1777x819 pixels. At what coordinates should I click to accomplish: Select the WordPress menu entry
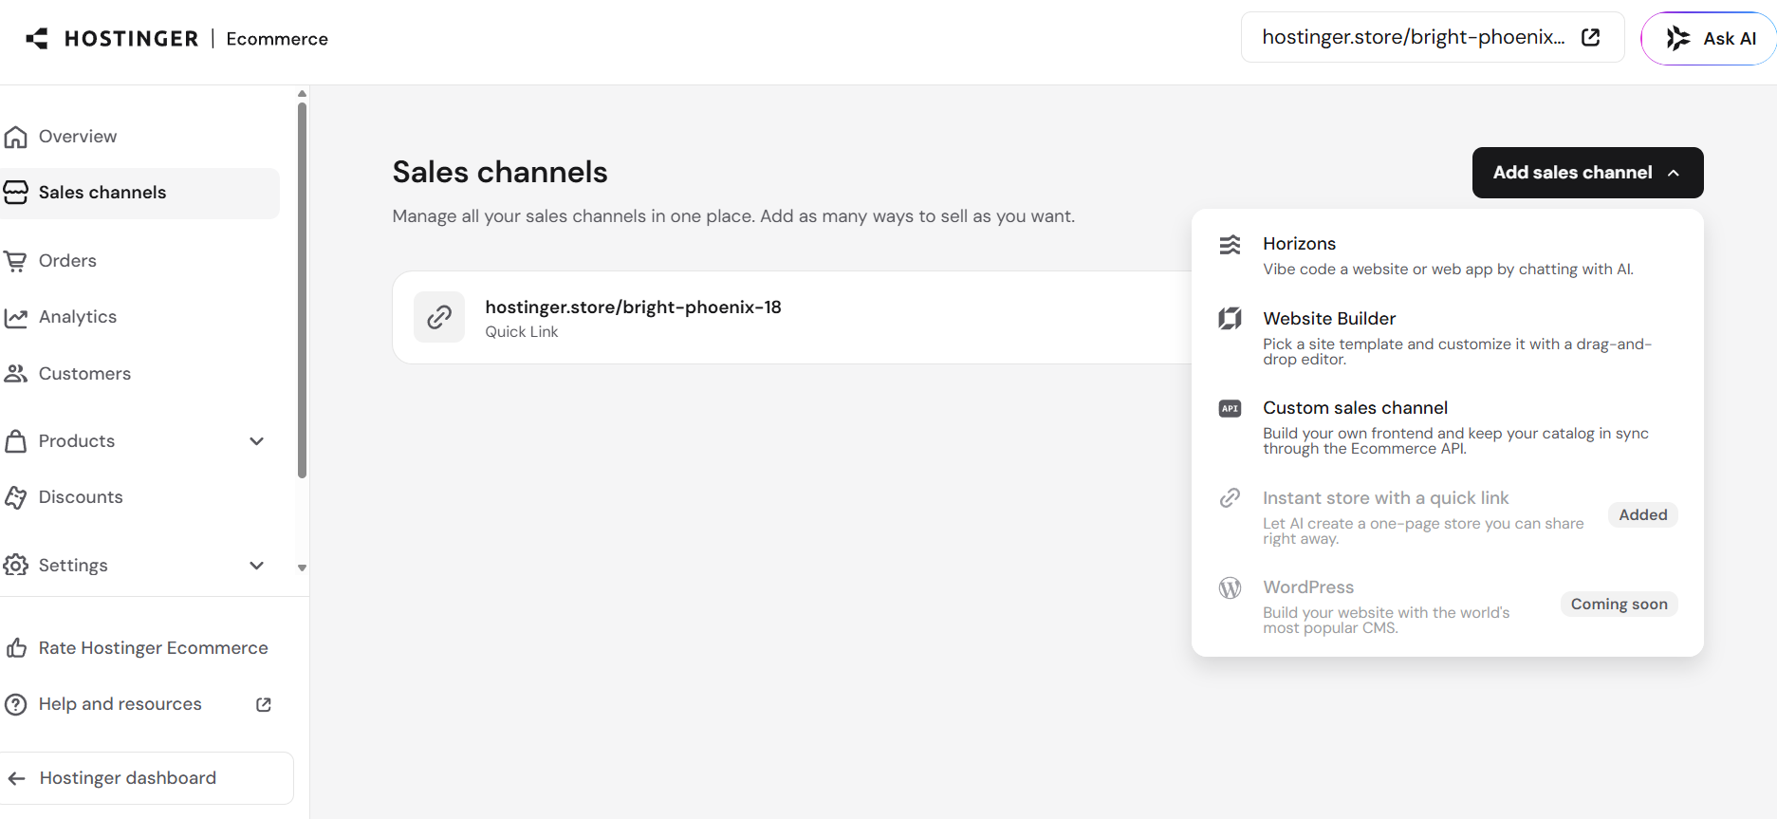[1448, 605]
